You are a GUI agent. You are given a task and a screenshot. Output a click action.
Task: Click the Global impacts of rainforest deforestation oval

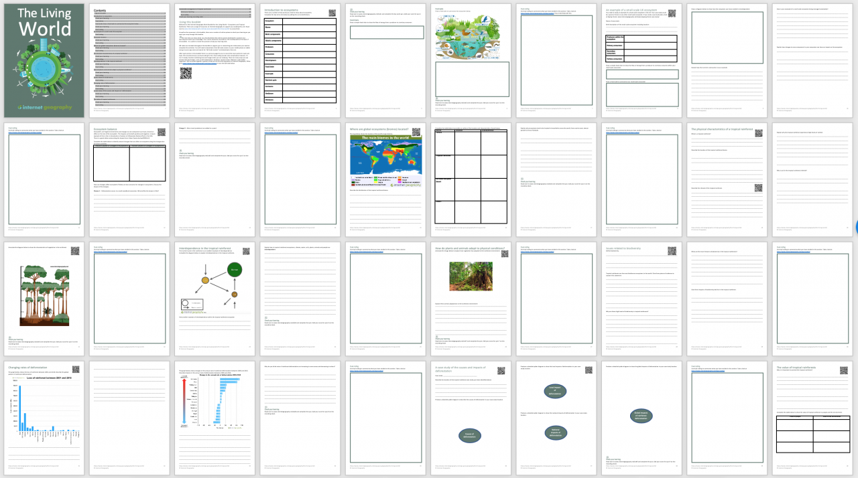(x=641, y=416)
